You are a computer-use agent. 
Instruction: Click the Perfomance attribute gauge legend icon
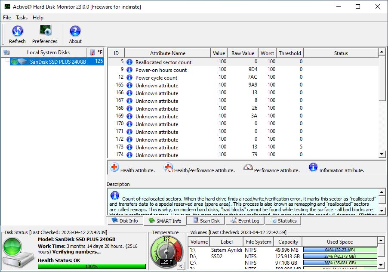tap(248, 167)
